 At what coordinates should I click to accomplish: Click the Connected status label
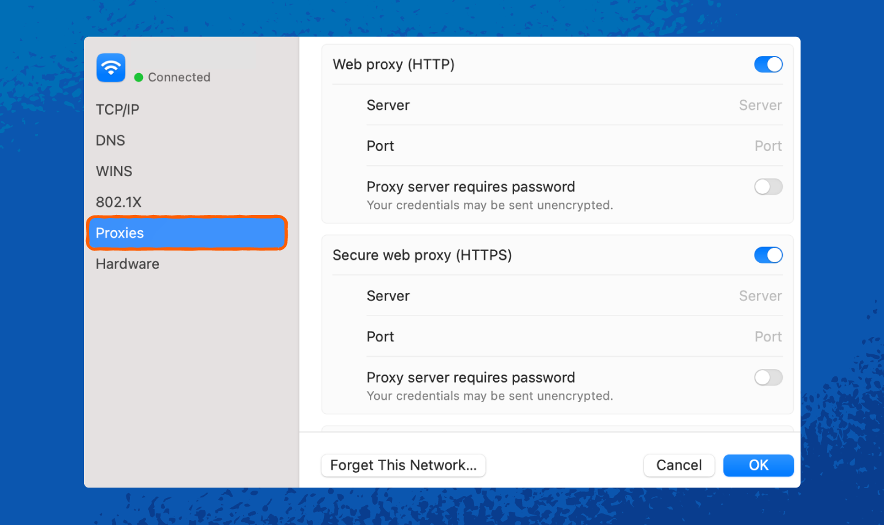point(179,77)
